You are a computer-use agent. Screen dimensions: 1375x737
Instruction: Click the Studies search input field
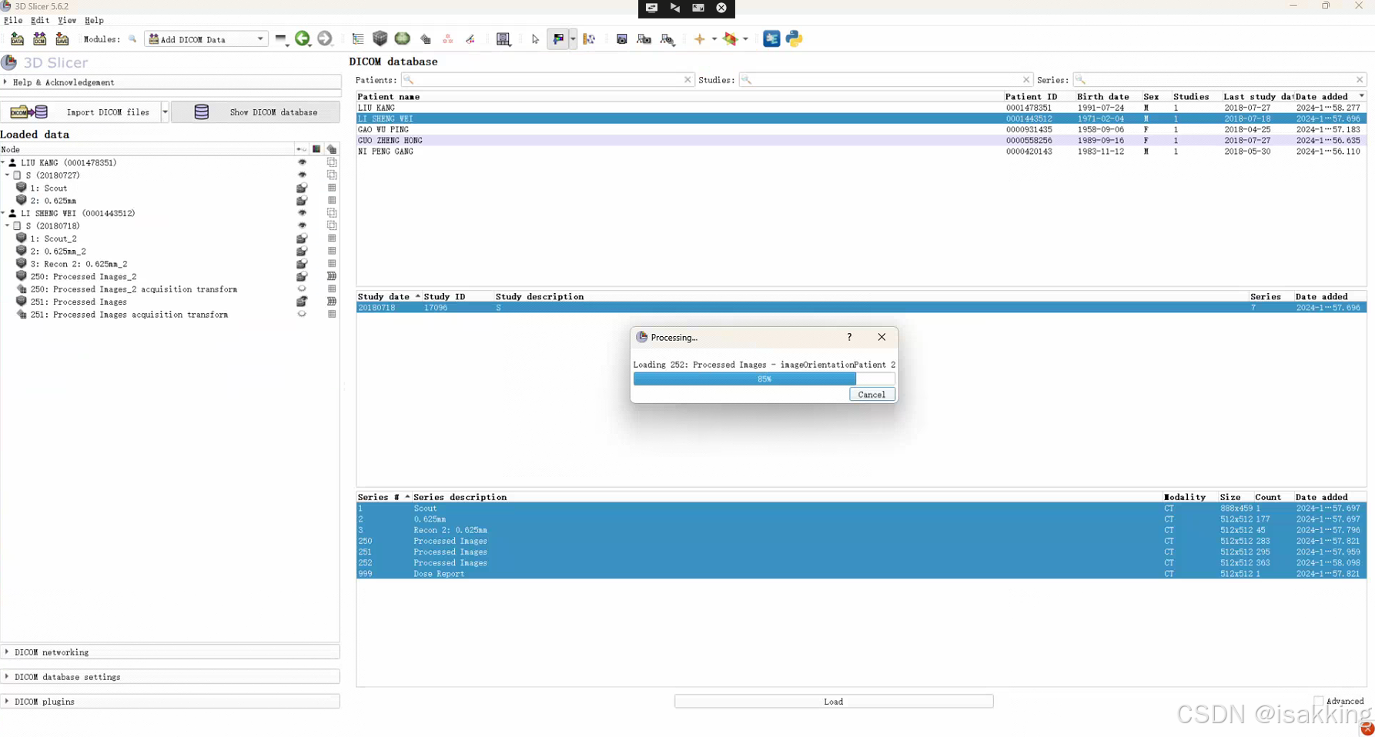[885, 80]
